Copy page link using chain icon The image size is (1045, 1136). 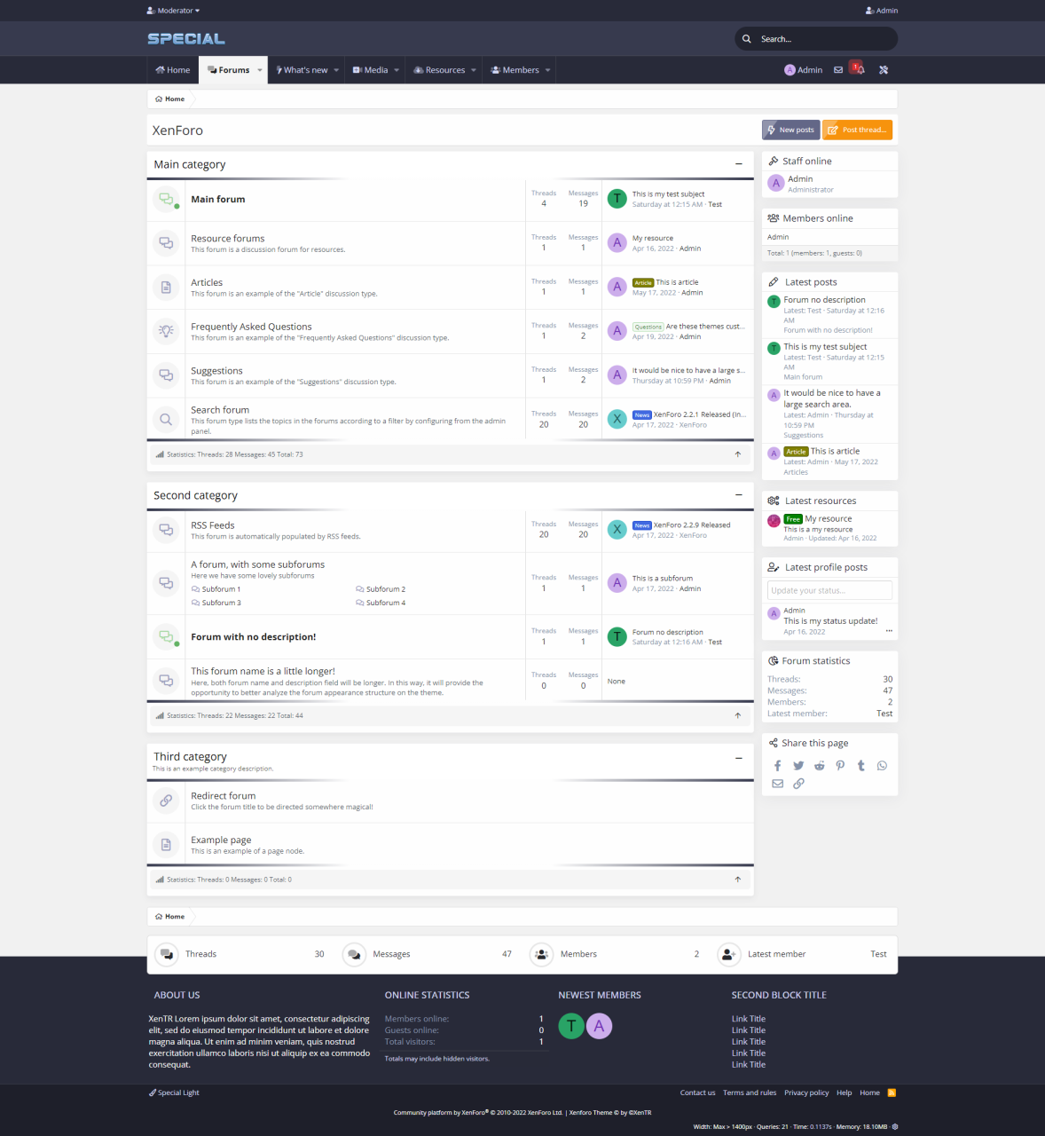point(798,784)
